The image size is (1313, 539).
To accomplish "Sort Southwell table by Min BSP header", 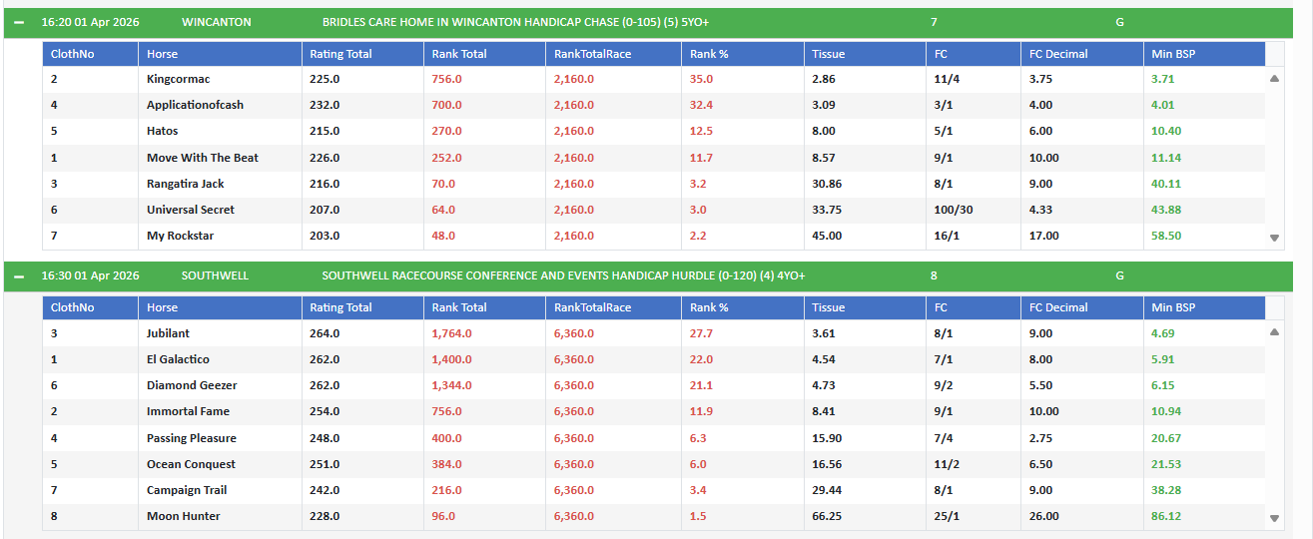I will coord(1172,307).
